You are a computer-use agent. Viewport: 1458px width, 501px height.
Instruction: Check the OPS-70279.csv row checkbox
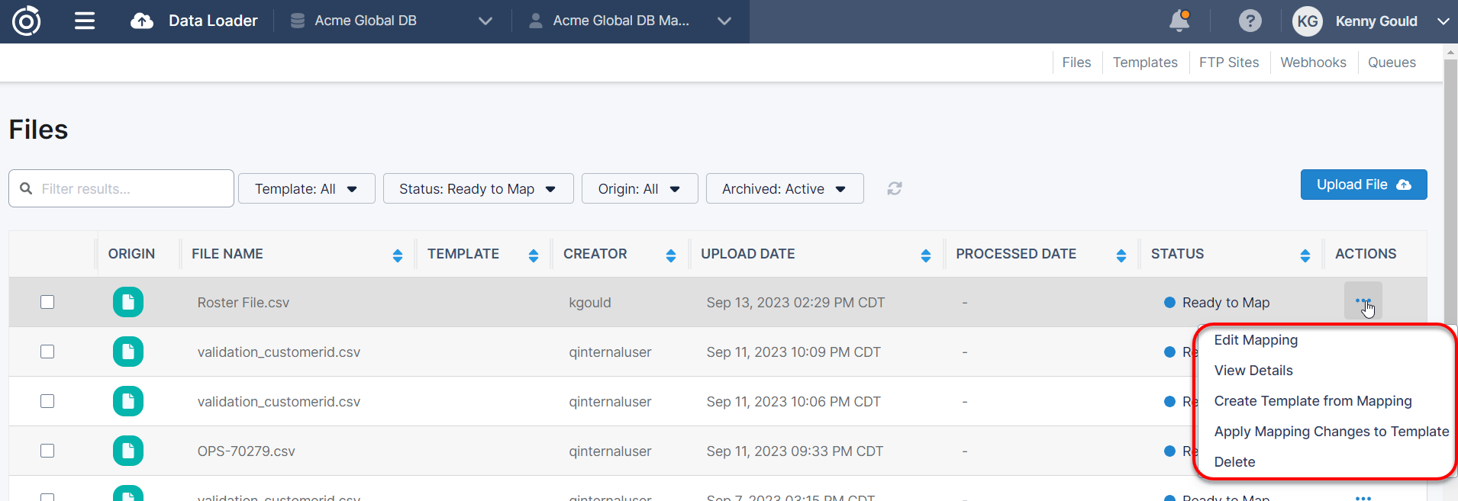47,451
